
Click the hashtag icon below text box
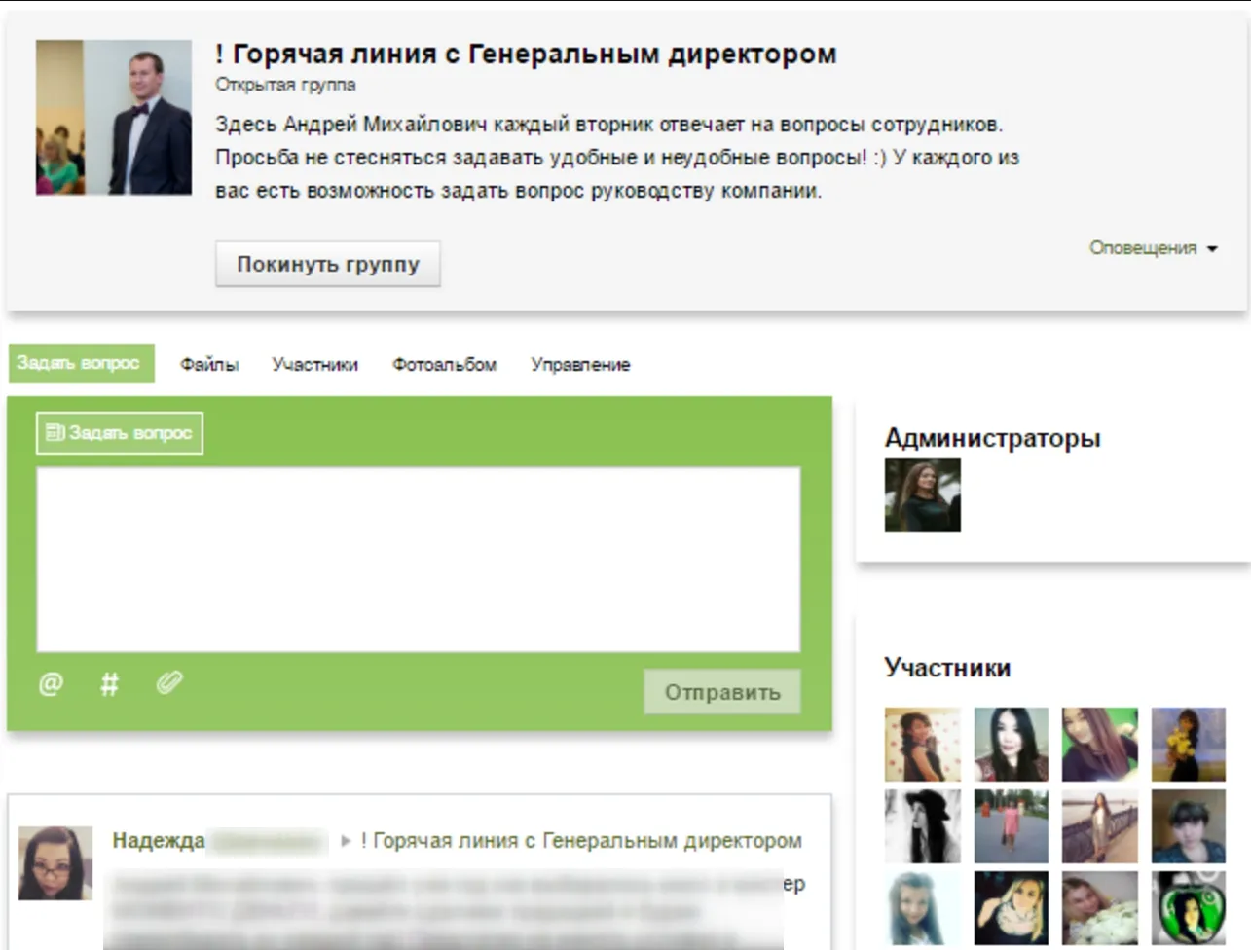pos(109,684)
